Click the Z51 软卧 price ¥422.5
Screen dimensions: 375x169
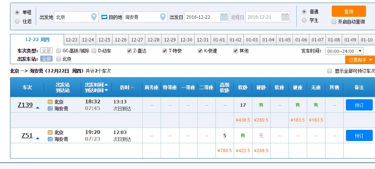243,151
